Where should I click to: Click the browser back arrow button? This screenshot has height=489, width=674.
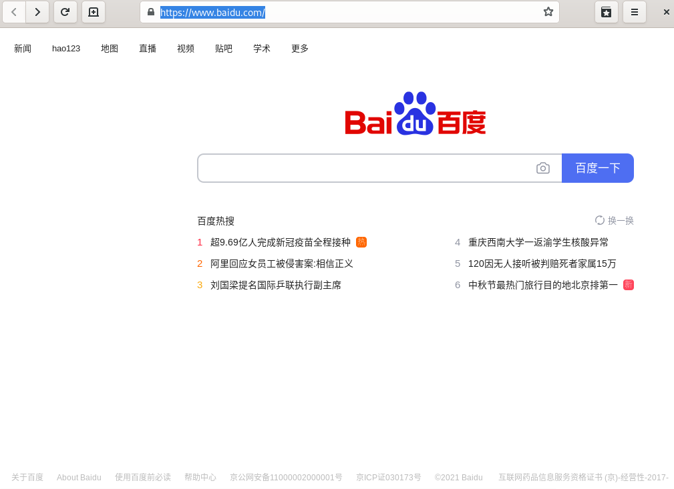coord(14,12)
